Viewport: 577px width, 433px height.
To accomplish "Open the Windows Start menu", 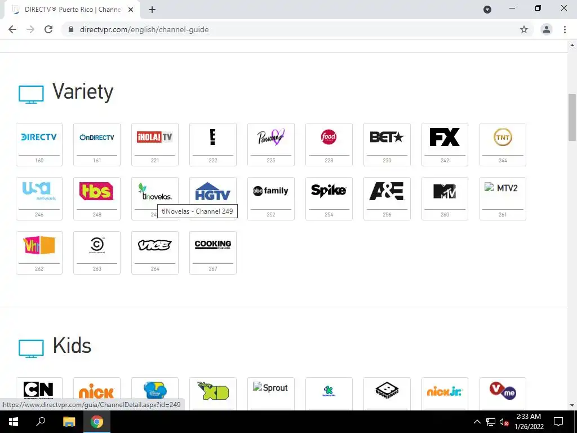I will 14,422.
